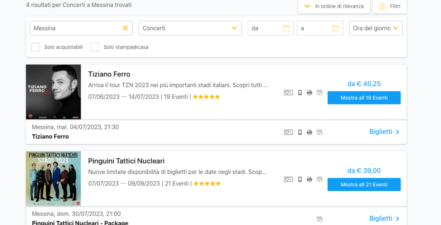This screenshot has height=225, width=441.
Task: Open the Concerti category dropdown
Action: 190,28
